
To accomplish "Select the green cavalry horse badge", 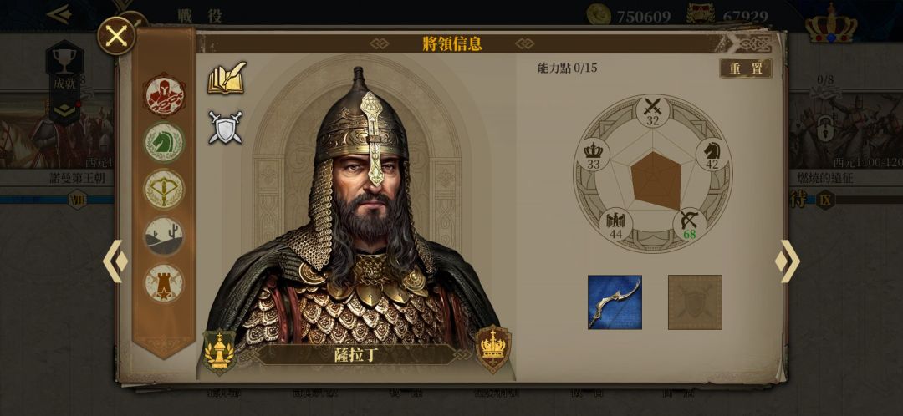I will (164, 142).
